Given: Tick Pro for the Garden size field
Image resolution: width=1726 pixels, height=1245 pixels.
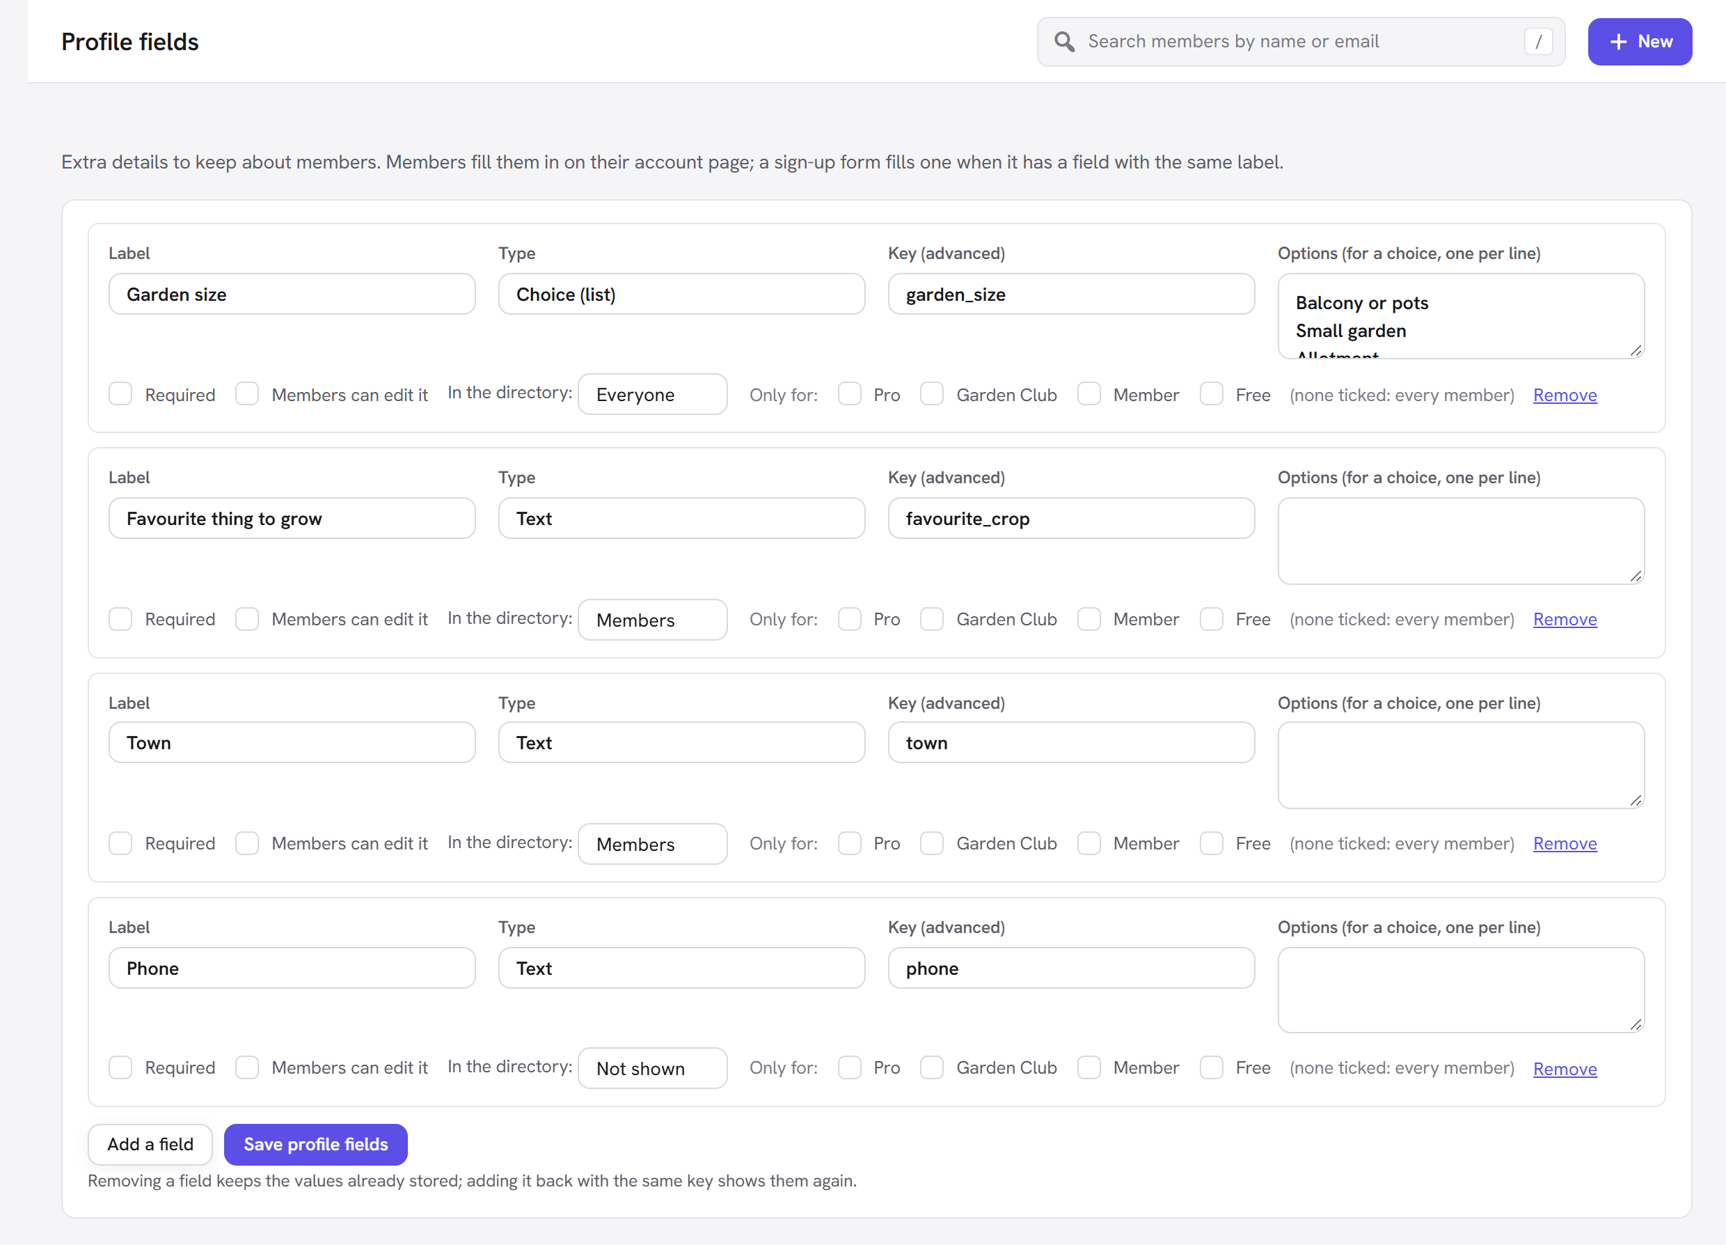Looking at the screenshot, I should point(849,393).
